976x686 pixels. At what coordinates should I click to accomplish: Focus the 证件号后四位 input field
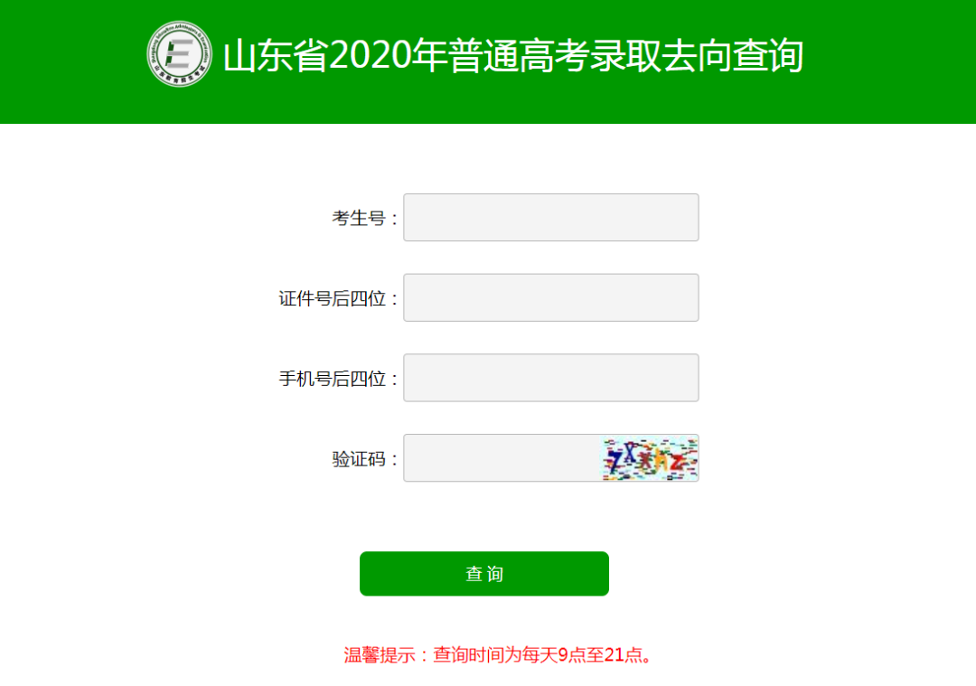pyautogui.click(x=551, y=297)
